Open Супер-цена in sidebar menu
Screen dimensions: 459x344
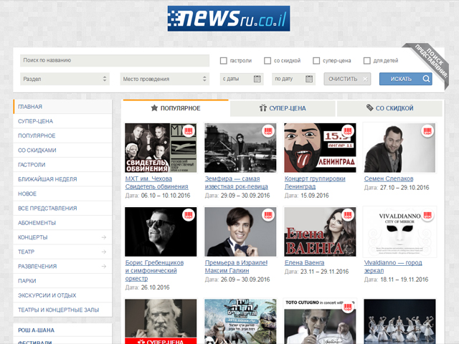click(62, 121)
